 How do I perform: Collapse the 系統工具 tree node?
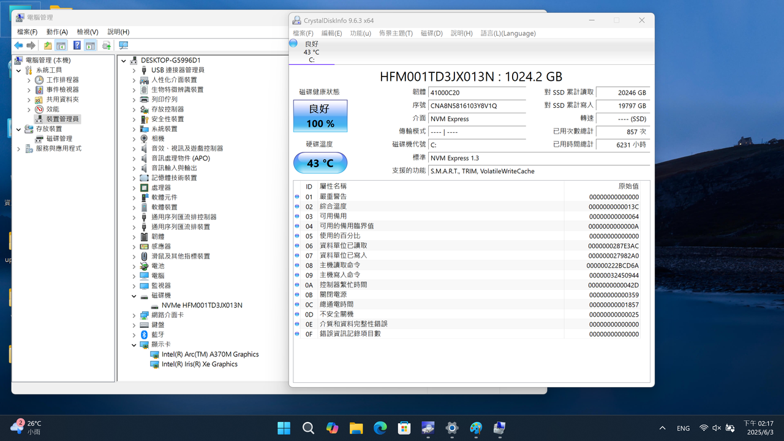pyautogui.click(x=18, y=70)
